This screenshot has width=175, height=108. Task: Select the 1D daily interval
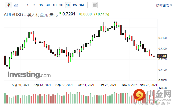coord(68,5)
